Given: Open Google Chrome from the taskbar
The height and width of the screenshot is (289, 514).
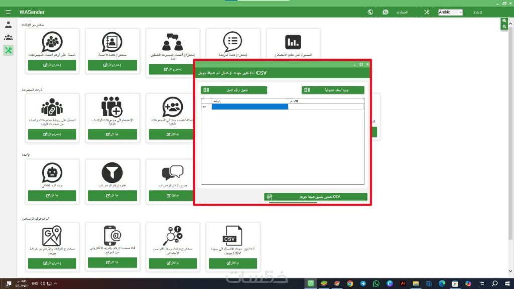Looking at the screenshot, I should pyautogui.click(x=350, y=284).
